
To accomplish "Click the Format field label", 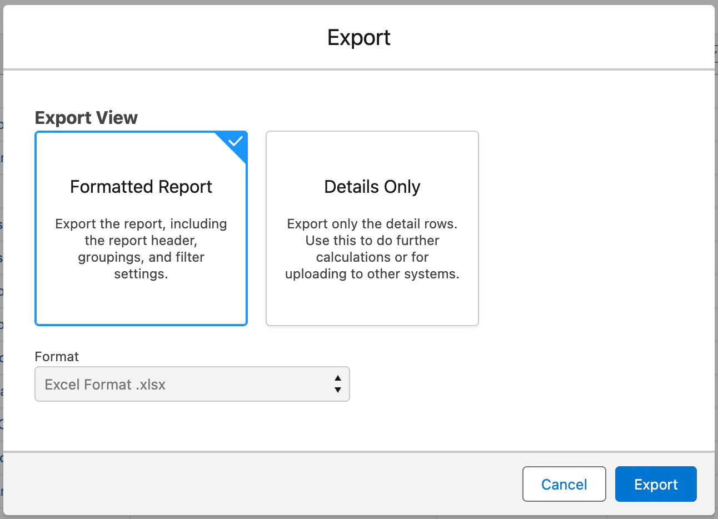I will (x=56, y=357).
